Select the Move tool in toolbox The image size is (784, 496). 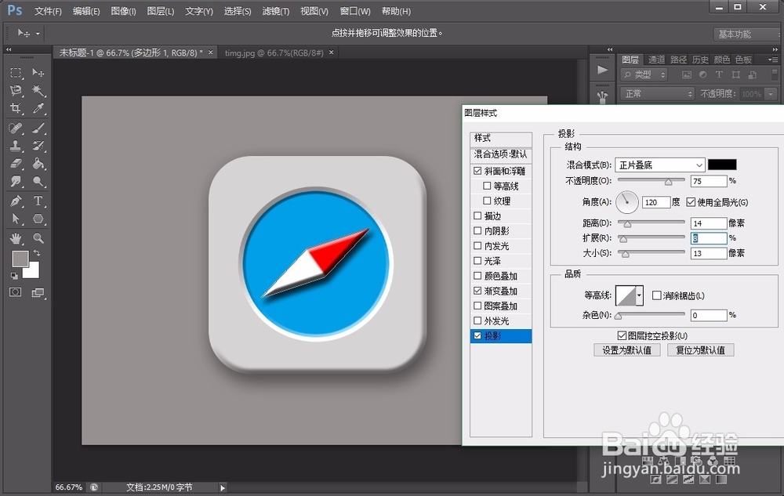(38, 73)
